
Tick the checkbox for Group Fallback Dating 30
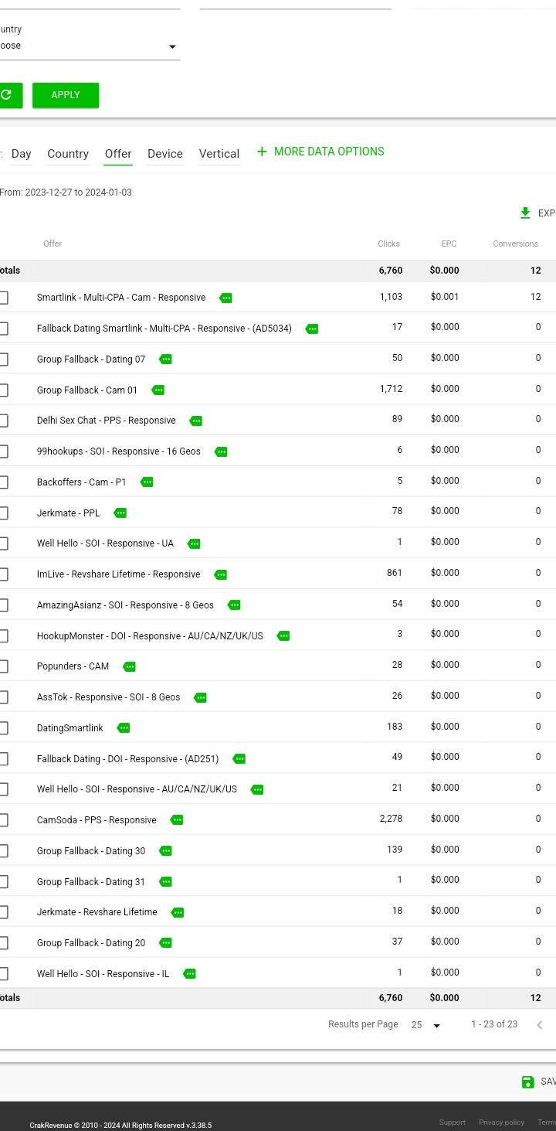[3, 850]
